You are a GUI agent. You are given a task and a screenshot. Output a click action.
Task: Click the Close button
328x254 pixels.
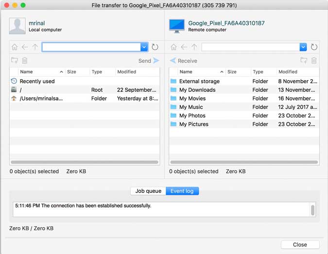[x=300, y=245]
